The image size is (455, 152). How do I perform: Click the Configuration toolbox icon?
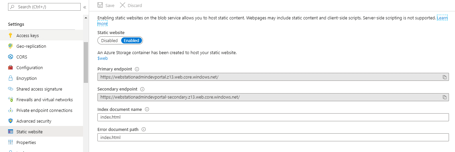click(x=10, y=67)
